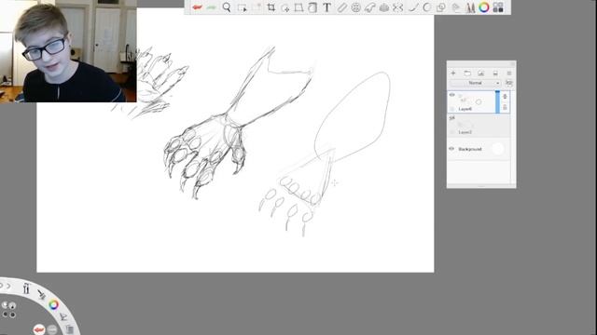The image size is (597, 335).
Task: Select the Ellipse guide tool
Action: click(355, 7)
